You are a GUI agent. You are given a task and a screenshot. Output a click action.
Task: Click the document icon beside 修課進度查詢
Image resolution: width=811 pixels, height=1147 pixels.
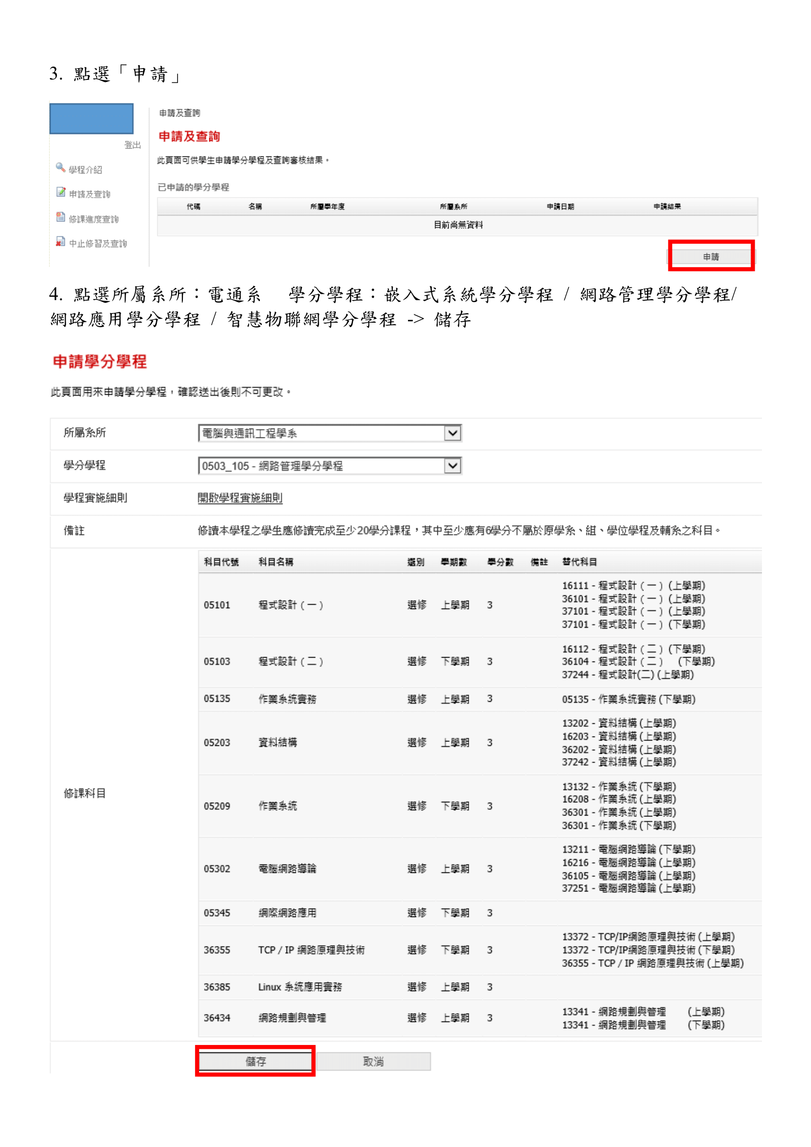[x=61, y=217]
